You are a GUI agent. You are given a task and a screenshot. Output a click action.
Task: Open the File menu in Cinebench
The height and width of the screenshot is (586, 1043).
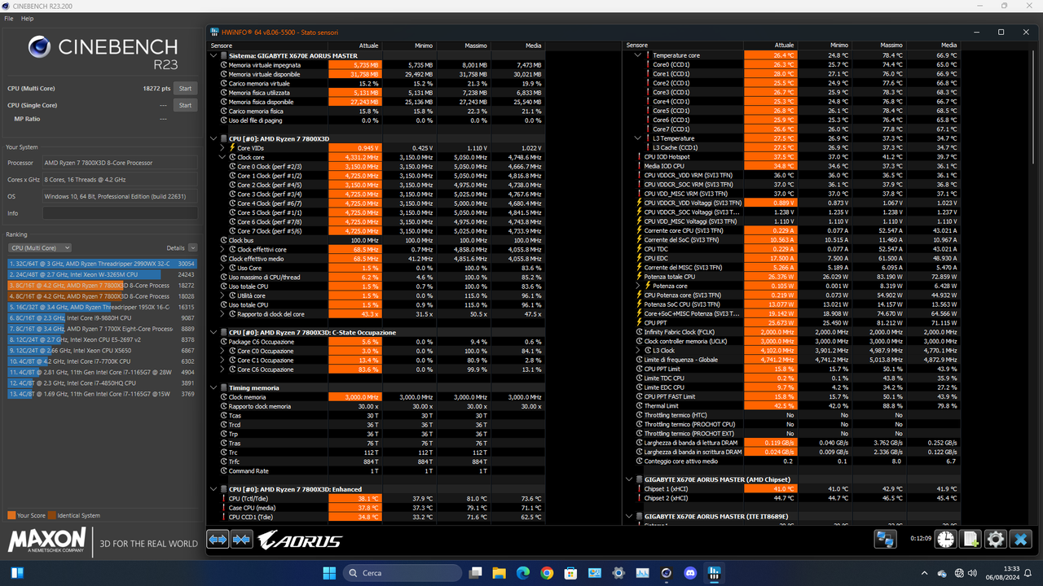click(x=8, y=18)
